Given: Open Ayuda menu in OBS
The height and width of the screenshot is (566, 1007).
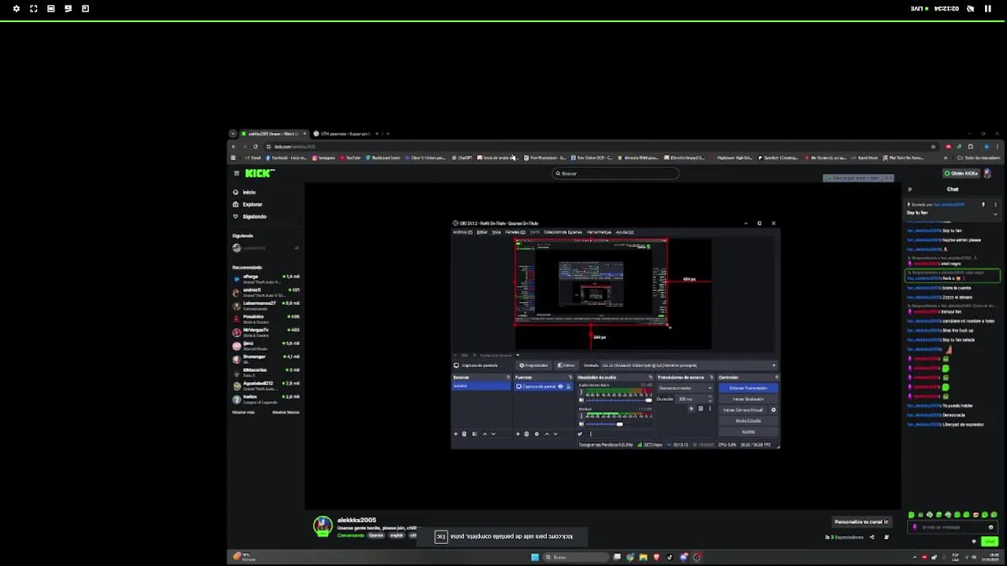Looking at the screenshot, I should pos(625,232).
